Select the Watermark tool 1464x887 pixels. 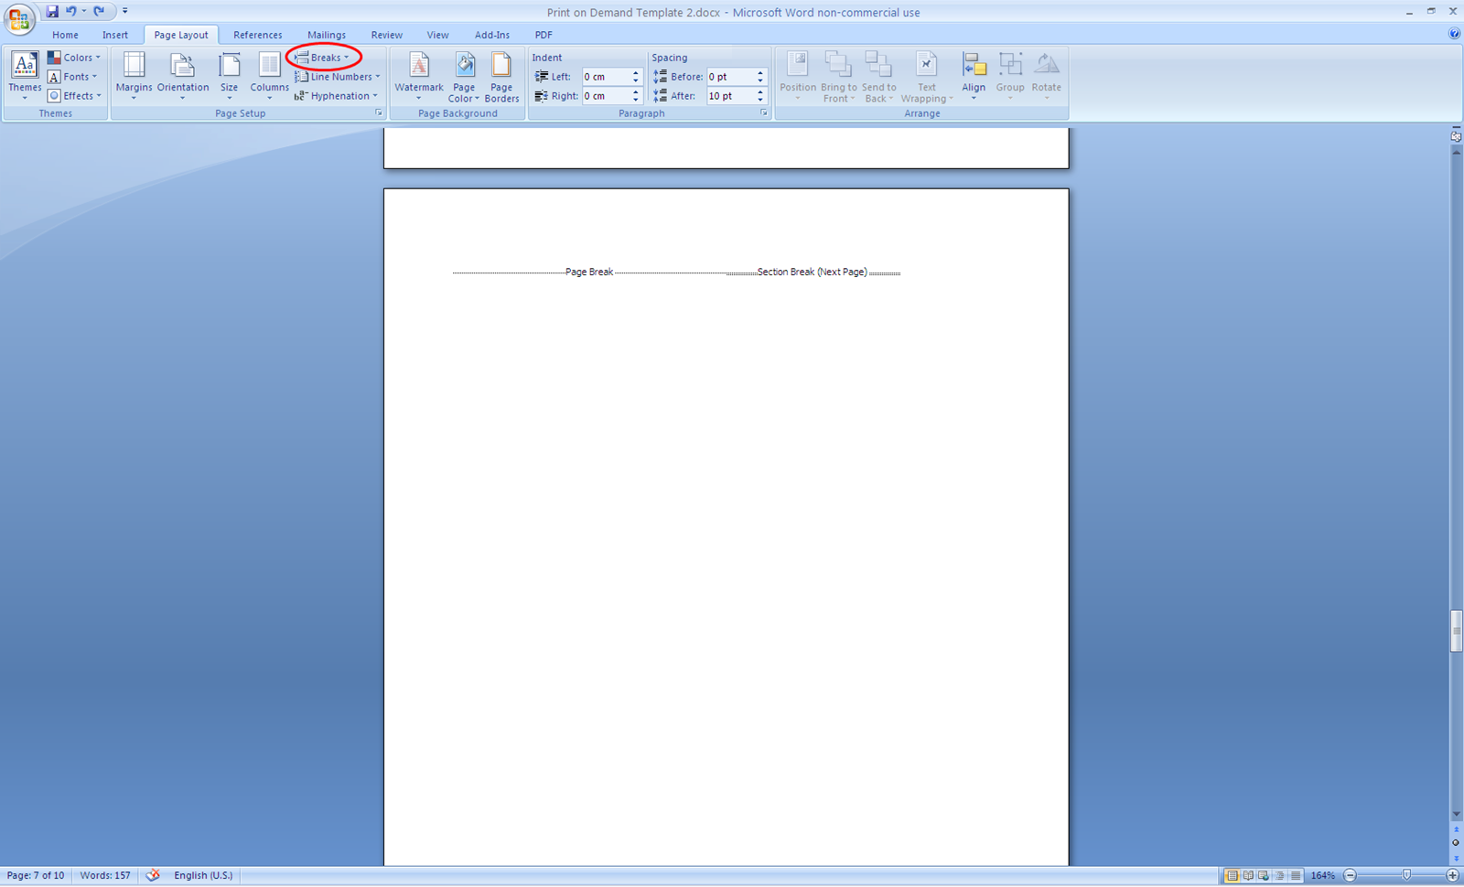[x=418, y=77]
